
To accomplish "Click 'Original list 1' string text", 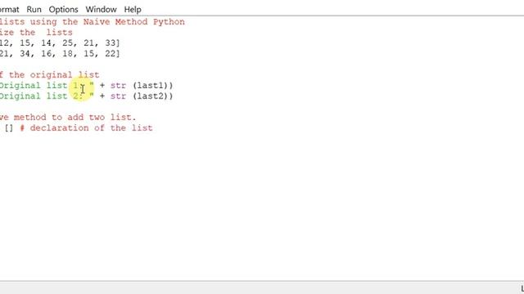I will coord(38,86).
